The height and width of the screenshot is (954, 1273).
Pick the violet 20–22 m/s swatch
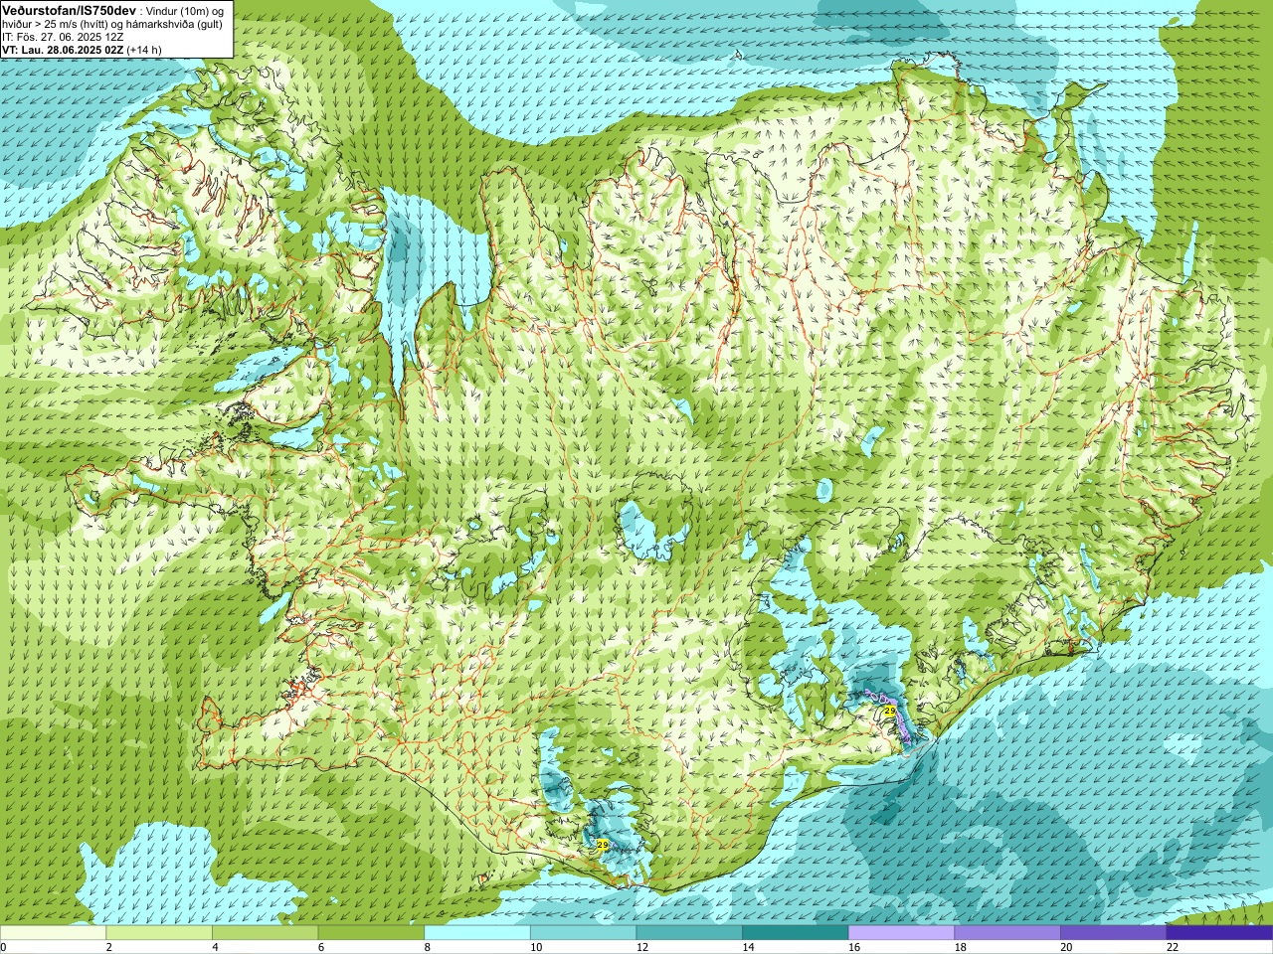(1114, 933)
